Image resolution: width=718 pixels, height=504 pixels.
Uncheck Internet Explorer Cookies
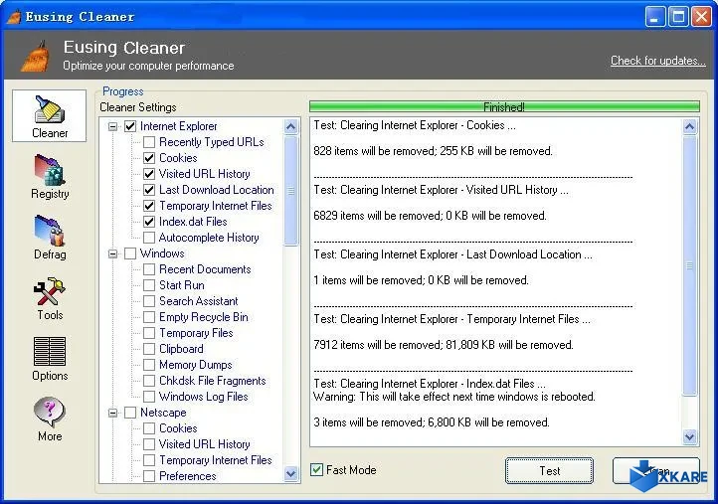coord(149,158)
